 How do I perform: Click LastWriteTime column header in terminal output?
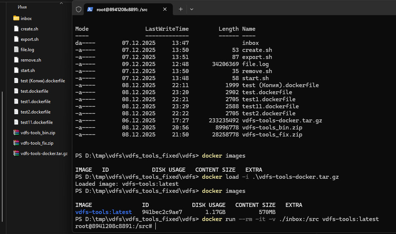pyautogui.click(x=167, y=29)
